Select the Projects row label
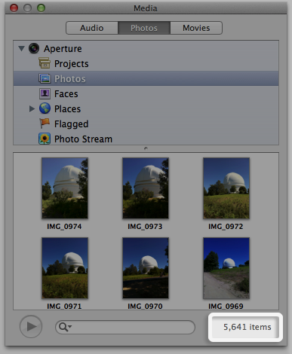 pos(72,64)
